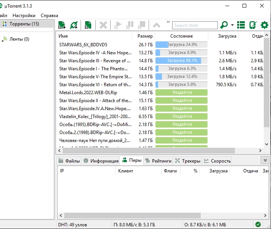Image resolution: width=271 pixels, height=229 pixels.
Task: Click the Загрузка 24.9% progress bar
Action: point(181,44)
